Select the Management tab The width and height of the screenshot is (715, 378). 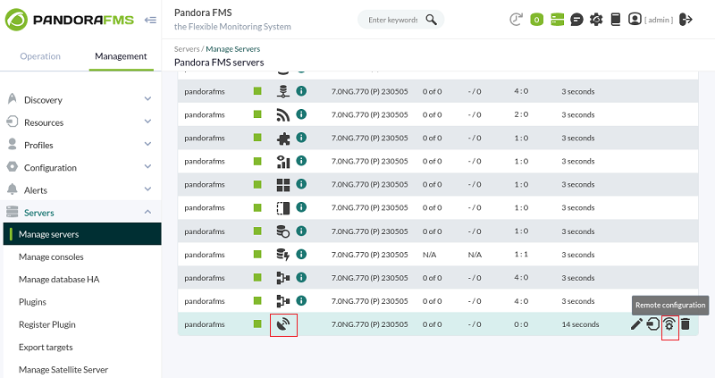click(x=121, y=56)
